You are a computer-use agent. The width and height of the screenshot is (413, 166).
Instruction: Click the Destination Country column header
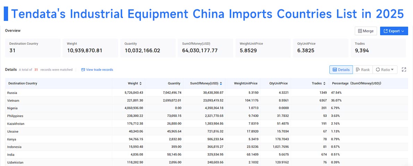(x=23, y=83)
